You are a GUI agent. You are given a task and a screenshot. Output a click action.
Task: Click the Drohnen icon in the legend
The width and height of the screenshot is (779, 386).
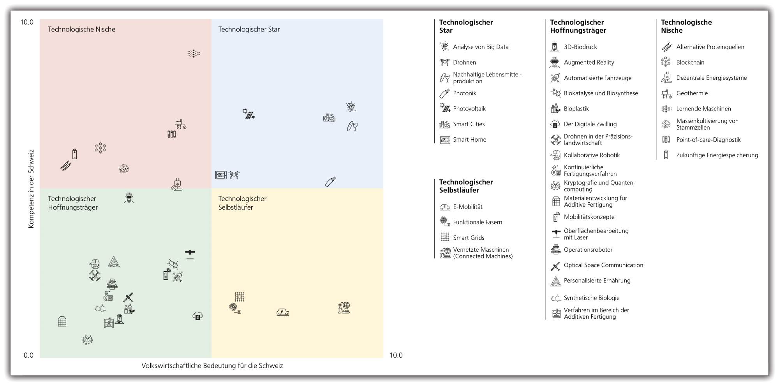(444, 62)
